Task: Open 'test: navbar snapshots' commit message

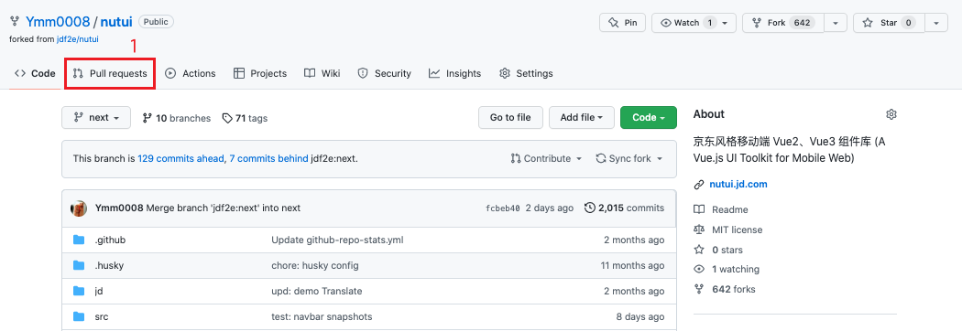Action: point(322,317)
